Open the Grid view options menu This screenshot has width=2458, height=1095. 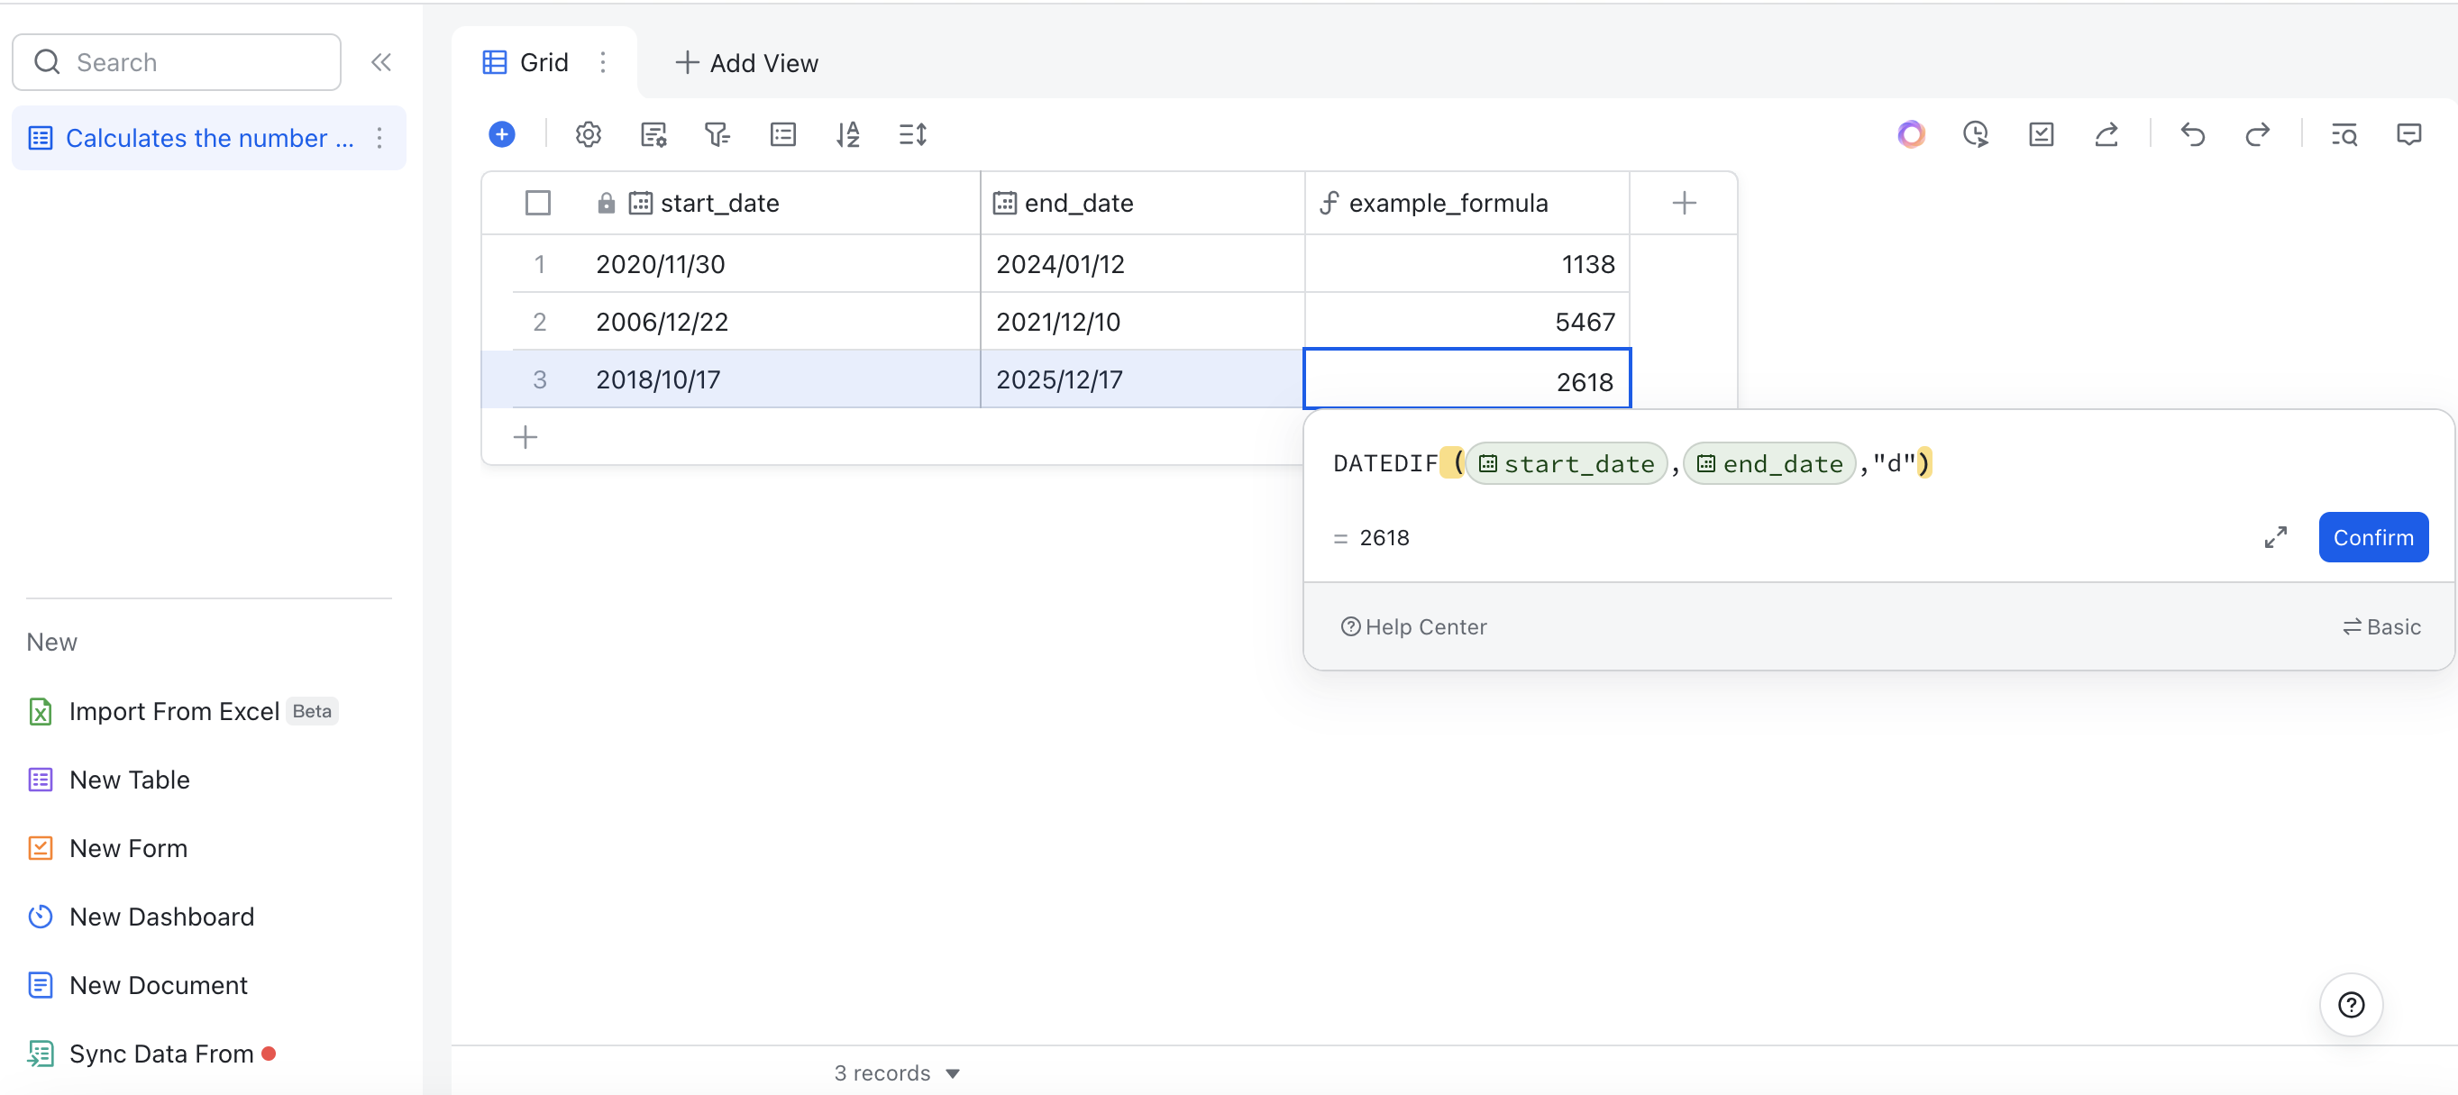tap(603, 62)
